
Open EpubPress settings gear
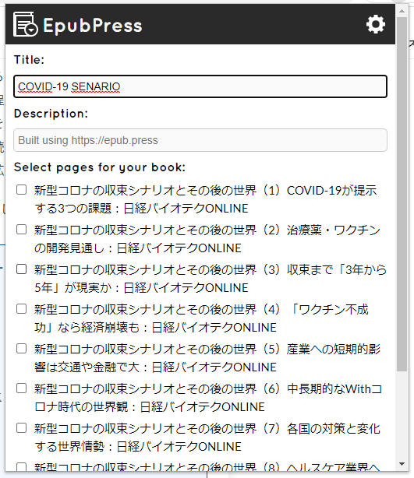click(x=376, y=24)
